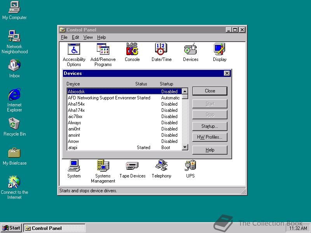Click the Startup... button
The image size is (311, 233).
coord(210,126)
